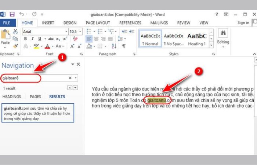Apply bulleted list
Screen dimensions: 257x165
click(x=89, y=31)
